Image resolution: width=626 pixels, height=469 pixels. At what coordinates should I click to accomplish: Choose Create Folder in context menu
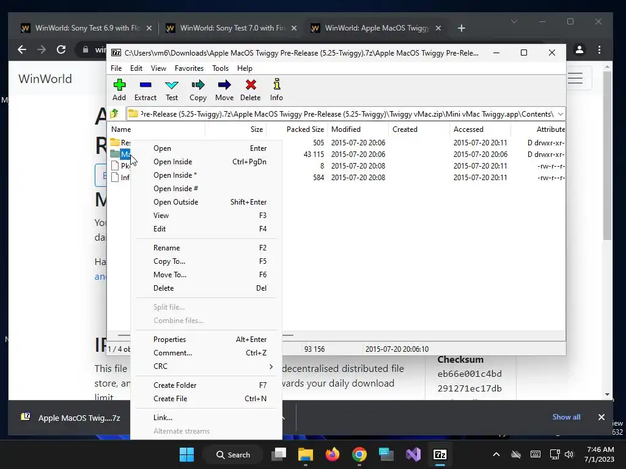(206, 385)
